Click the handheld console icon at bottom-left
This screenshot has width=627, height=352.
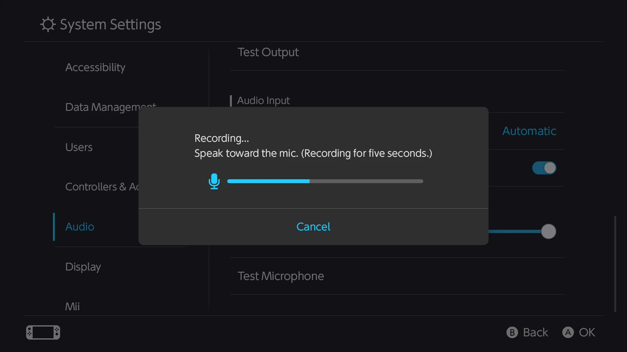(x=43, y=332)
